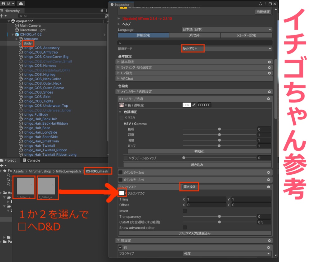This screenshot has height=262, width=319.
Task: Click the 初期化 reset button
Action: (199, 151)
